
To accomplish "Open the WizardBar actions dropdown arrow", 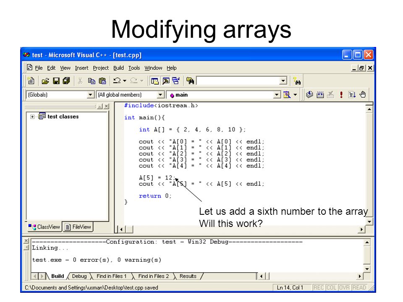I will (x=295, y=95).
